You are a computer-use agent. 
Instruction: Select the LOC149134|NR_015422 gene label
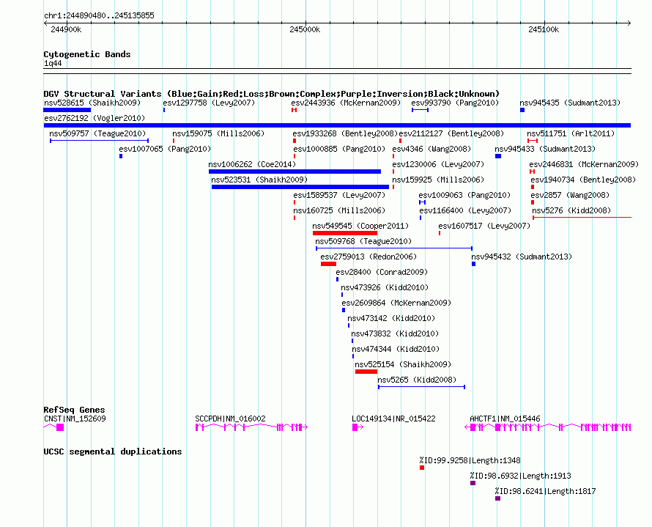(x=394, y=419)
